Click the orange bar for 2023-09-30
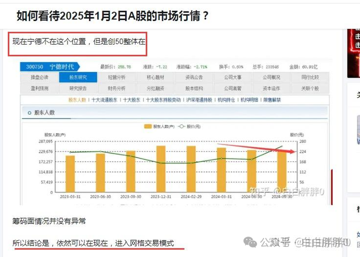The image size is (360, 257). click(130, 171)
